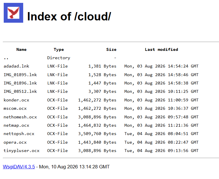This screenshot has height=179, width=219.
Task: Click date for IMG_08512.lnk ending 10:11:25
Action: [x=161, y=92]
